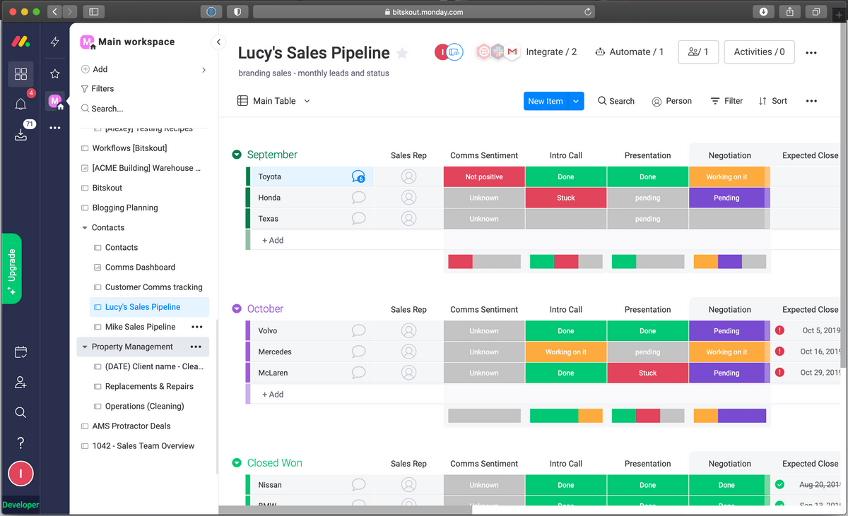Open Blogging Planning board

125,208
